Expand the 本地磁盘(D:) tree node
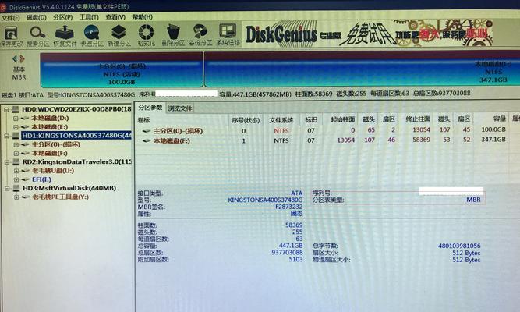The image size is (520, 312). [x=16, y=118]
